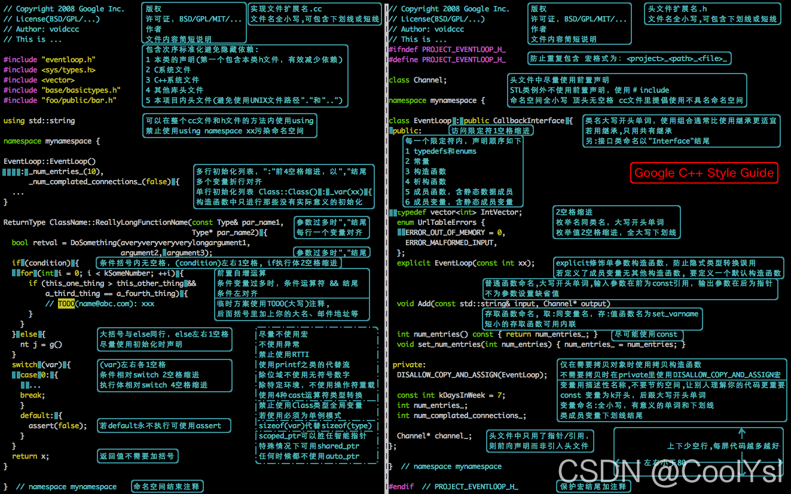
Task: Click the 'const int kDaysInWeek = 7;' line
Action: click(451, 395)
